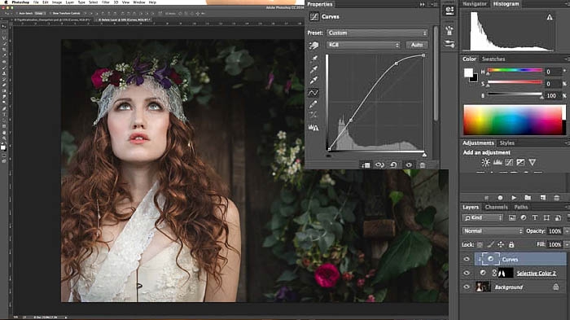Viewport: 570px width, 320px height.
Task: Switch to the Swatches tab
Action: coord(493,59)
